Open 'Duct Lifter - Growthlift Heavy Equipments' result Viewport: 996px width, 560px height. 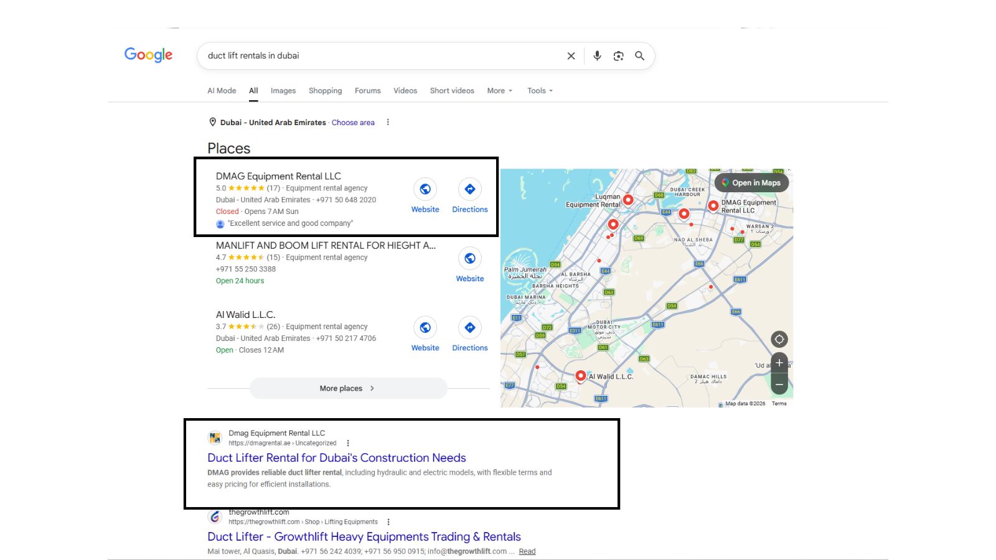(364, 537)
